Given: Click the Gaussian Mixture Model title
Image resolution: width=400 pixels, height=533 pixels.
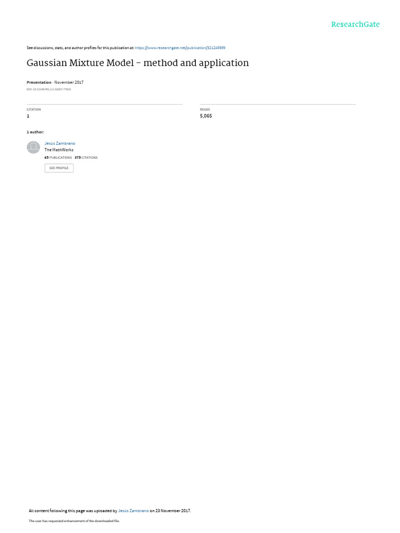Looking at the screenshot, I should coord(137,63).
